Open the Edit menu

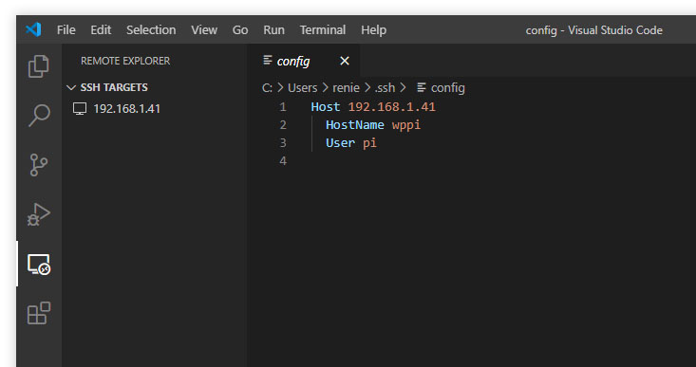pos(101,29)
